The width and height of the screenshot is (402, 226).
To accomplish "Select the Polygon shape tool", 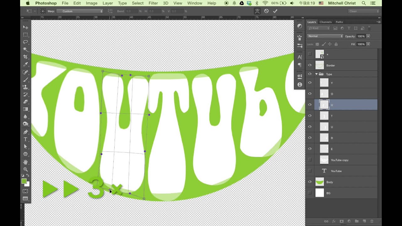I will pyautogui.click(x=25, y=154).
